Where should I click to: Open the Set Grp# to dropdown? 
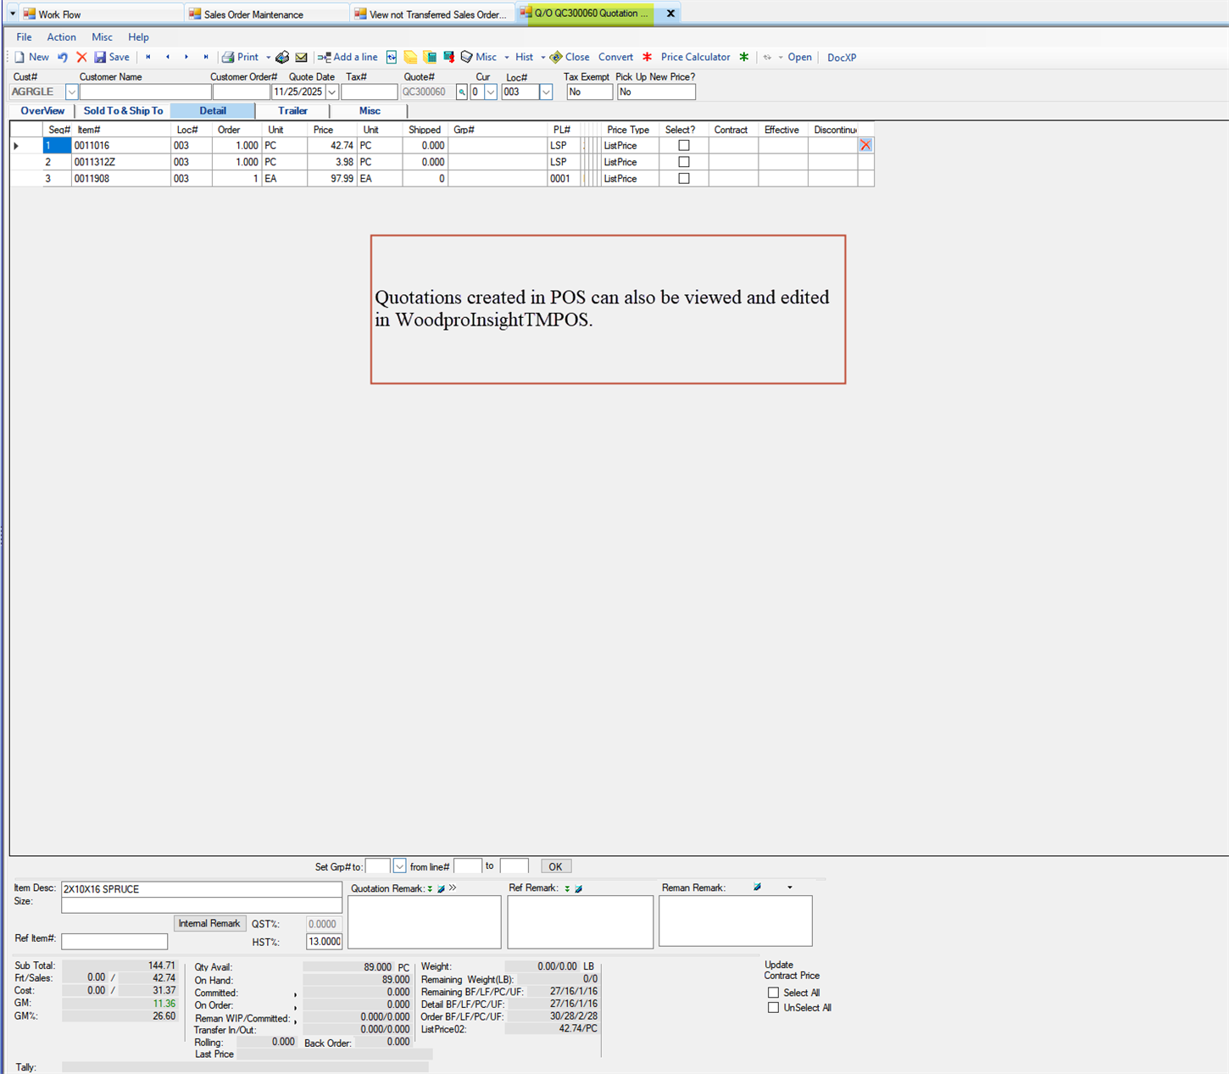point(399,866)
